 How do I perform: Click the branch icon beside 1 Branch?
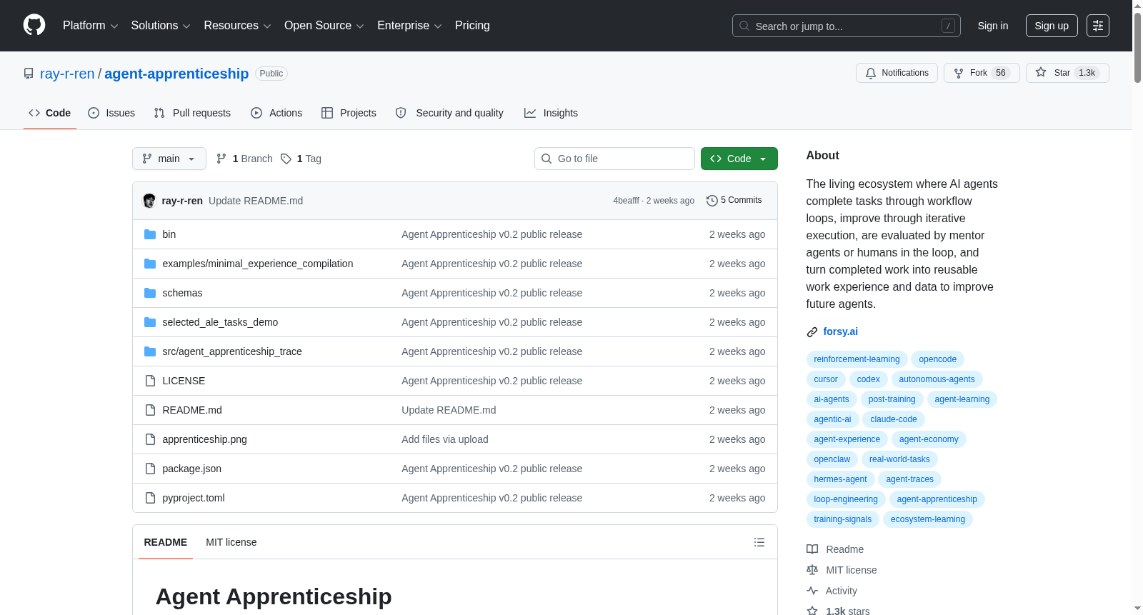221,159
